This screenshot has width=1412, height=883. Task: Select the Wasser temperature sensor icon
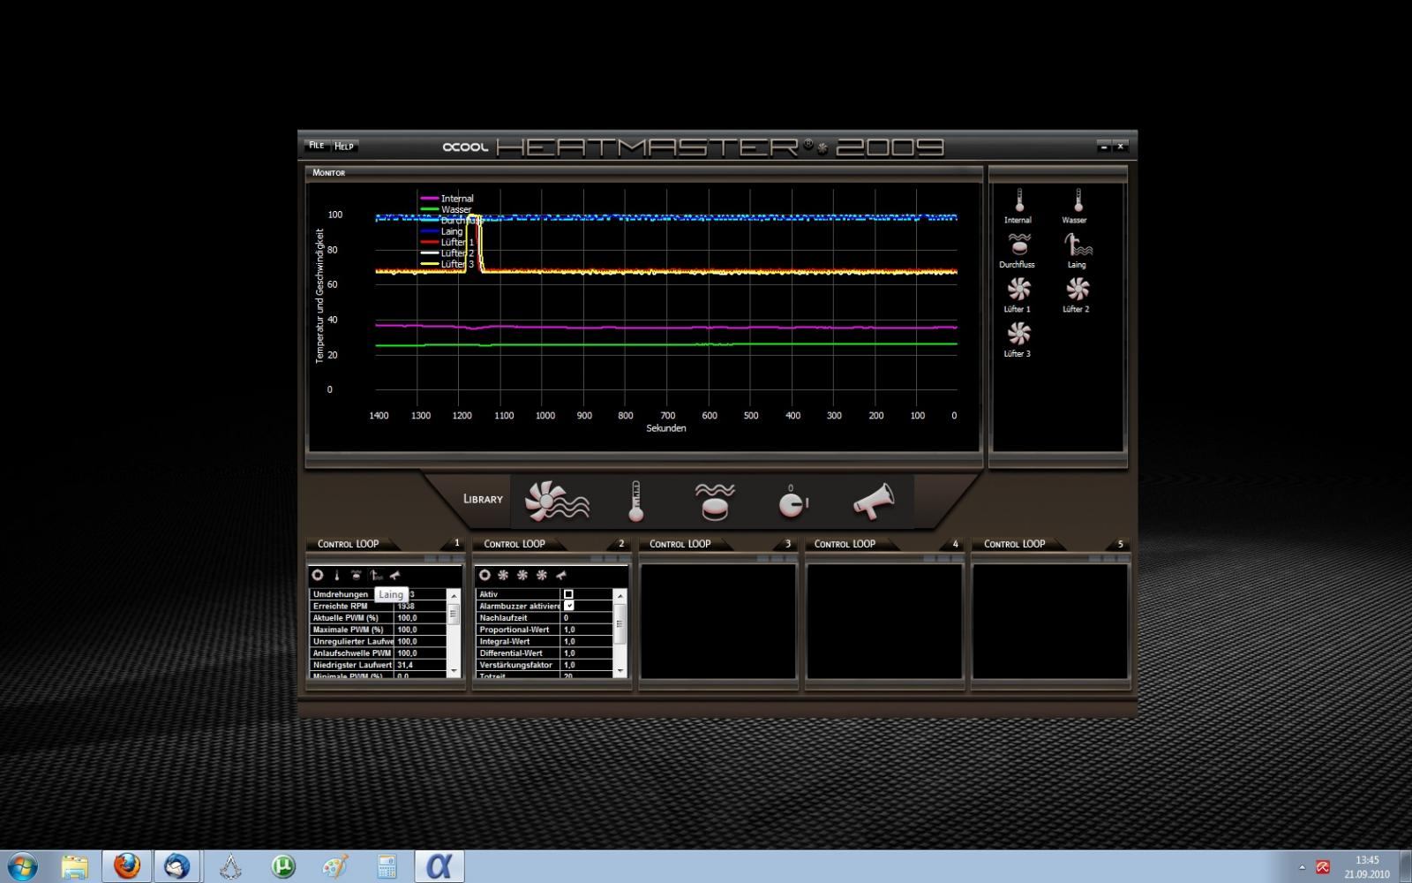[1077, 200]
